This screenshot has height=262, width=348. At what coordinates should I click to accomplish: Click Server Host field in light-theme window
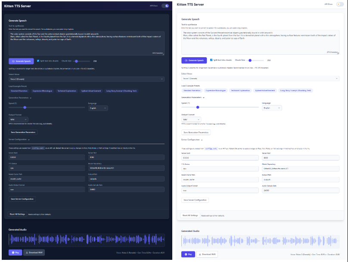tap(220, 158)
